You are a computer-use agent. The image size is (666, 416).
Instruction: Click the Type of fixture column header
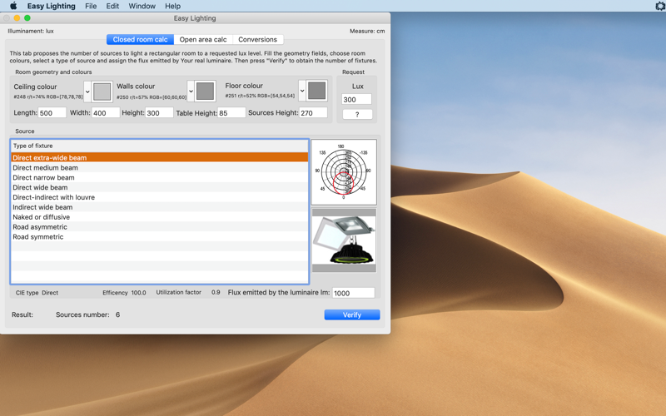tap(159, 146)
